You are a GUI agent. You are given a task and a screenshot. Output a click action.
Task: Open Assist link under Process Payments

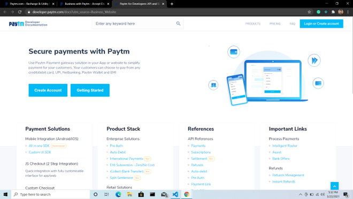(x=277, y=152)
